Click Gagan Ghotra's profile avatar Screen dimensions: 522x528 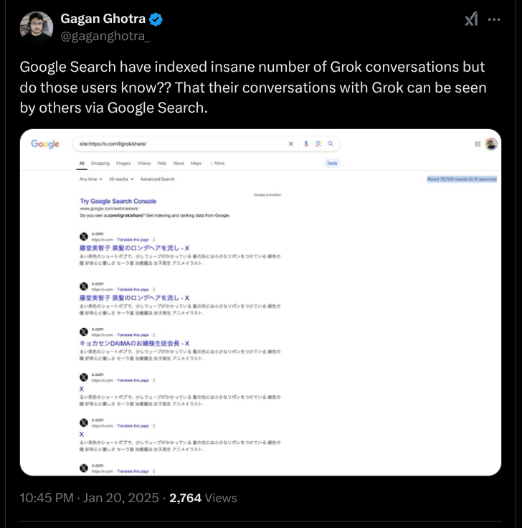tap(36, 28)
